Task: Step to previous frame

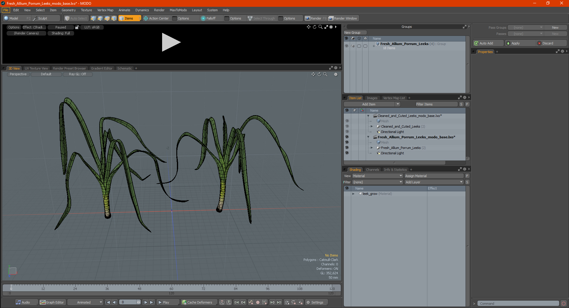Action: (x=115, y=302)
